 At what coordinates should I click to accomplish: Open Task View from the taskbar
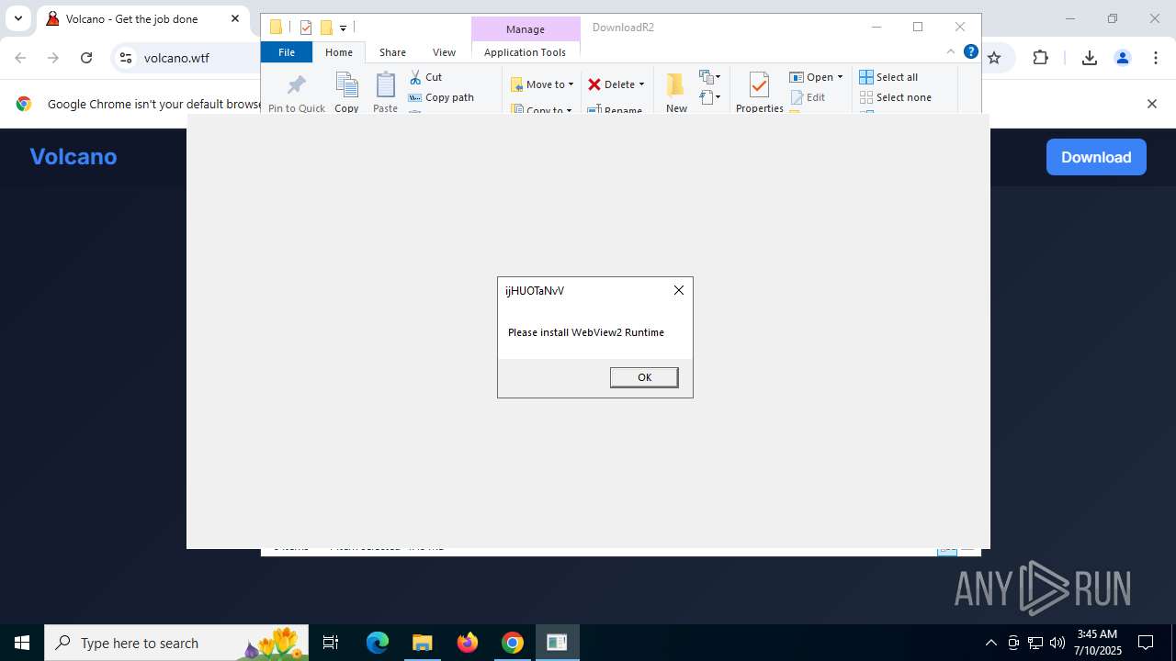click(331, 643)
